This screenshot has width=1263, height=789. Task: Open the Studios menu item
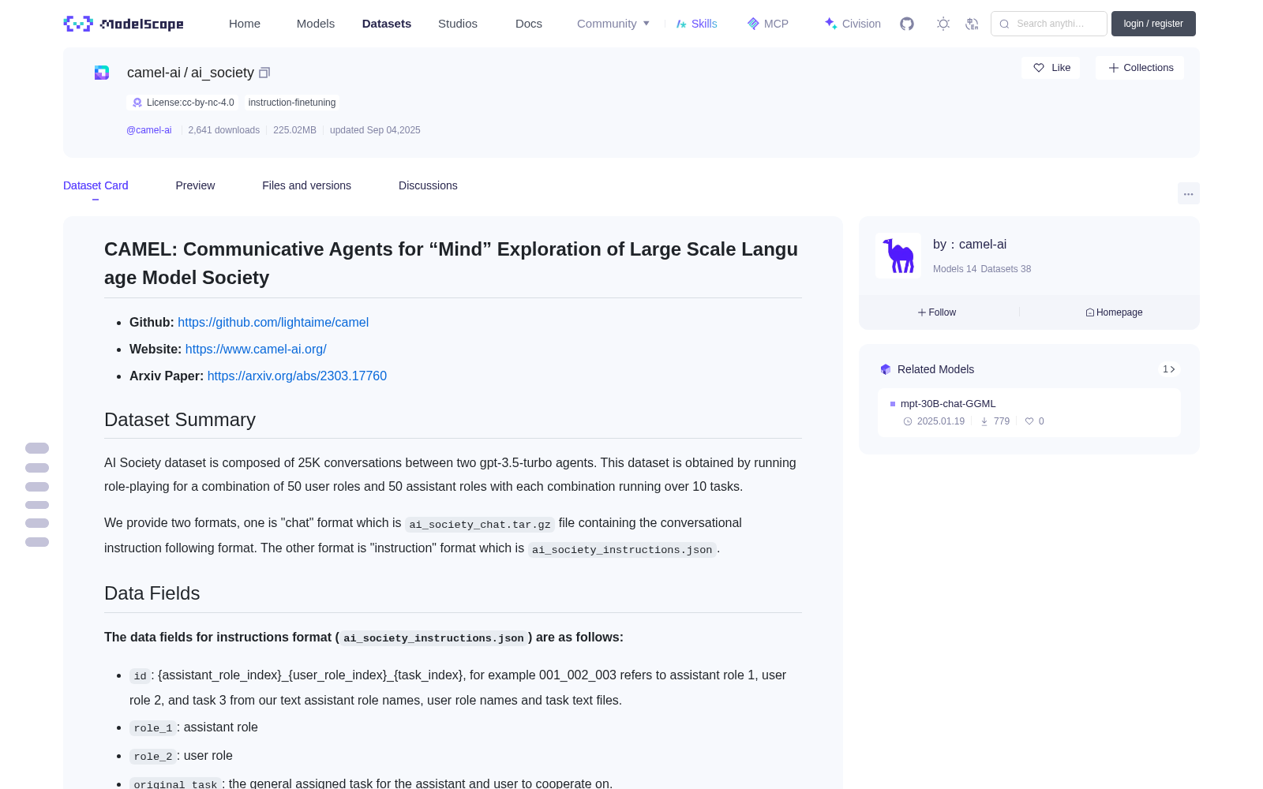coord(458,24)
